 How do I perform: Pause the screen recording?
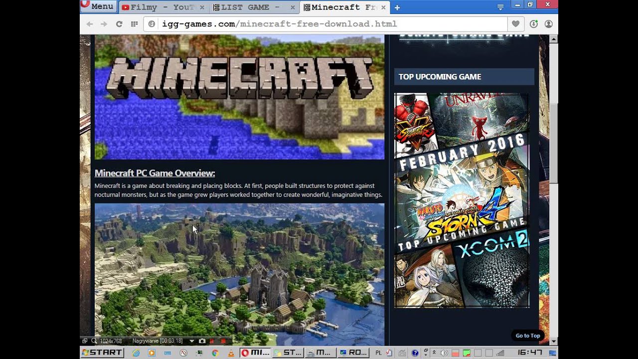click(212, 341)
